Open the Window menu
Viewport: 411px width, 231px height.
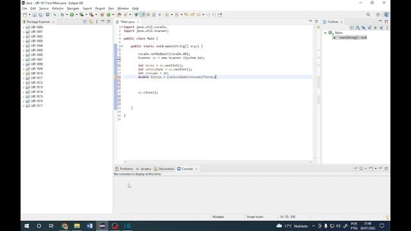[123, 8]
